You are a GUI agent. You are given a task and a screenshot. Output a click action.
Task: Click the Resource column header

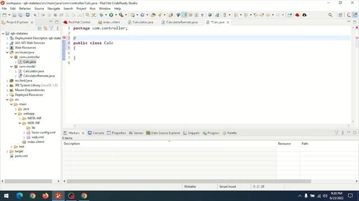click(x=288, y=144)
